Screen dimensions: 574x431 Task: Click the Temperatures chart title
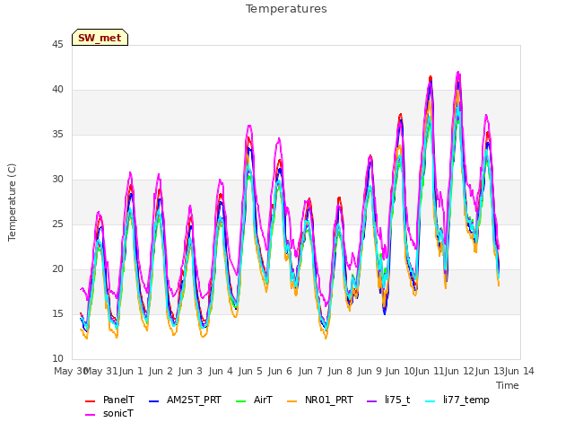pyautogui.click(x=286, y=9)
